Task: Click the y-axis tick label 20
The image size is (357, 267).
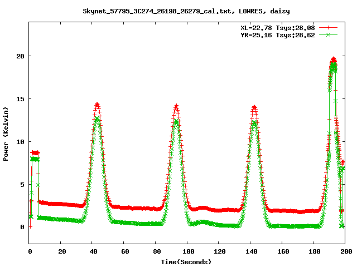Action: [20, 56]
